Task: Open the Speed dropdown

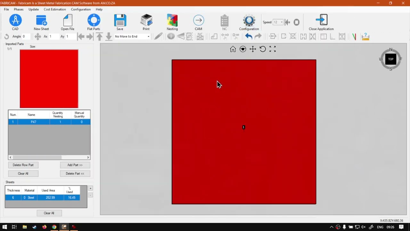Action: [278, 22]
